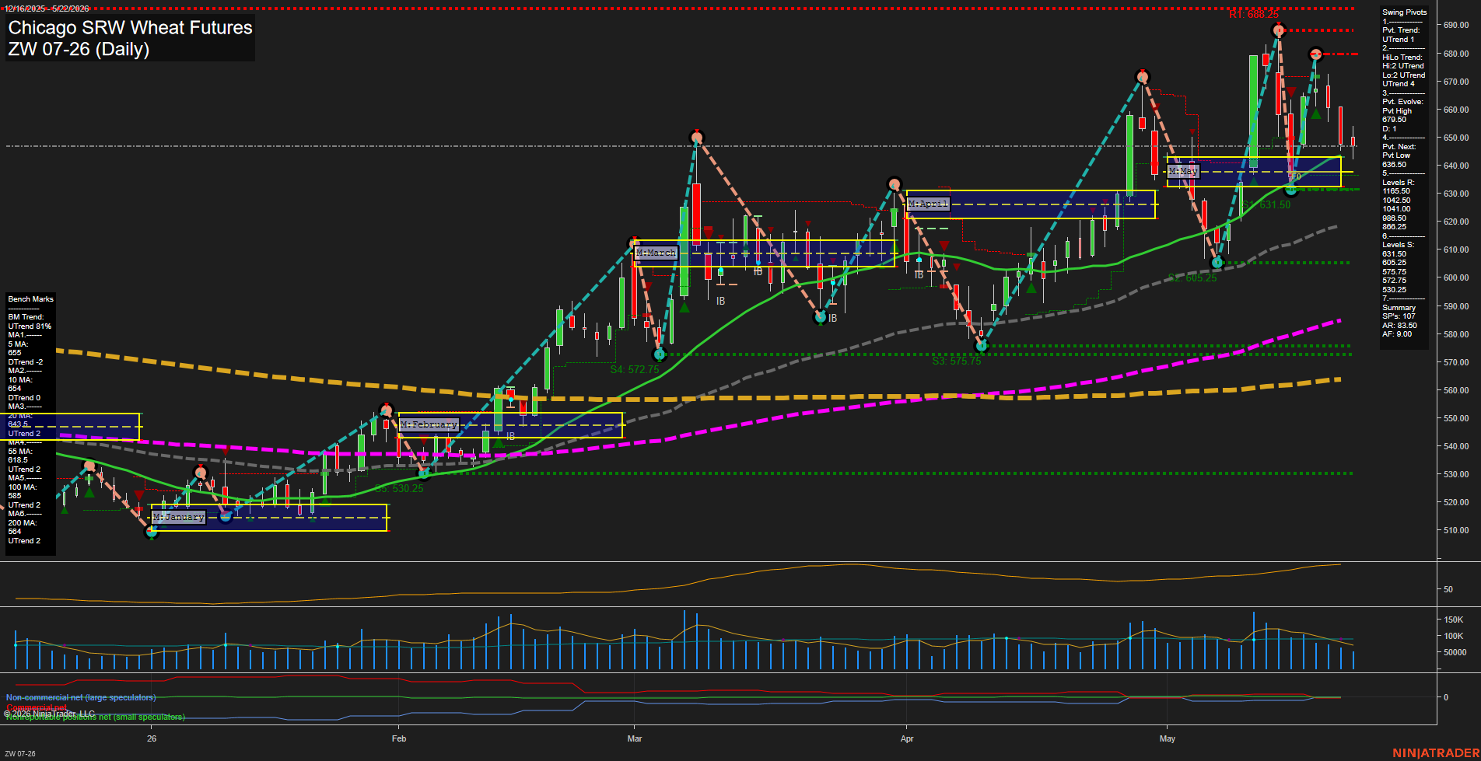Click the 5 MA: label in Bench Marks
The image size is (1481, 761).
click(18, 344)
